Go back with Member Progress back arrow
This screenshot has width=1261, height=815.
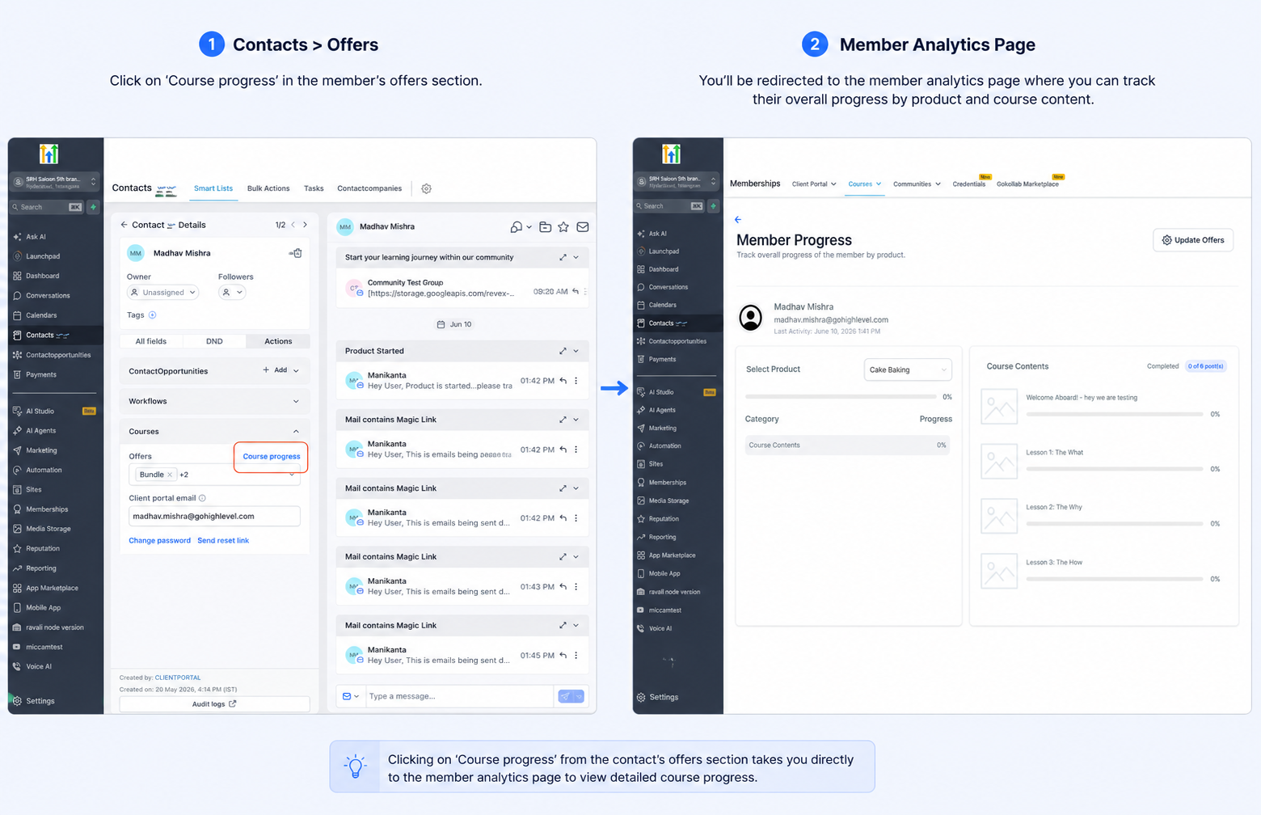[x=737, y=220]
